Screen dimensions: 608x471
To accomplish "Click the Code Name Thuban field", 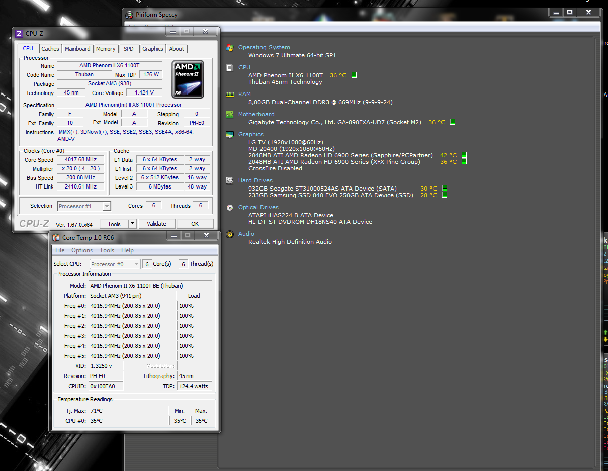I will pyautogui.click(x=84, y=74).
